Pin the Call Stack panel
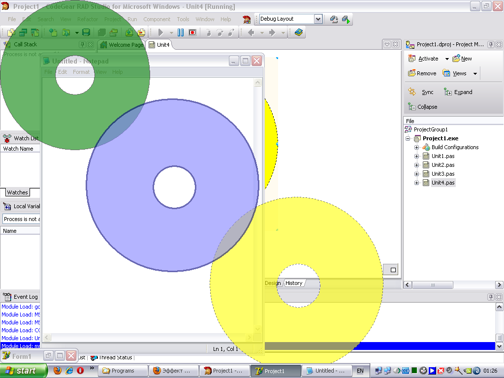504x378 pixels. coord(82,44)
